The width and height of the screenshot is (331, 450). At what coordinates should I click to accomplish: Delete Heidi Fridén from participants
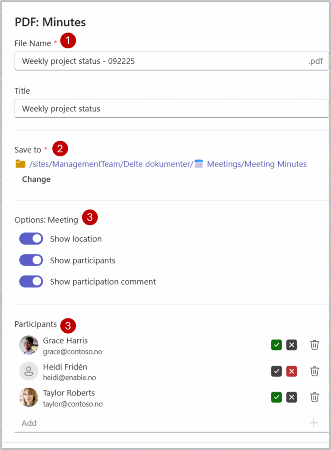pyautogui.click(x=314, y=371)
